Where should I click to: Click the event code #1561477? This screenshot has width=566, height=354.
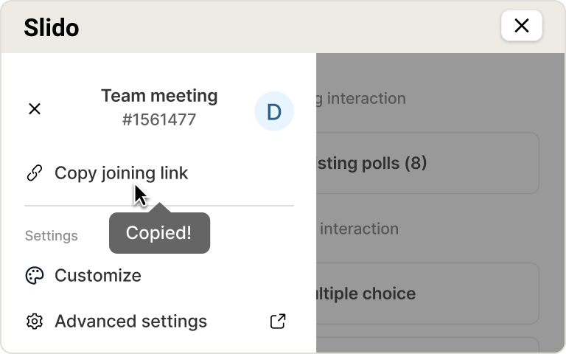tap(159, 119)
